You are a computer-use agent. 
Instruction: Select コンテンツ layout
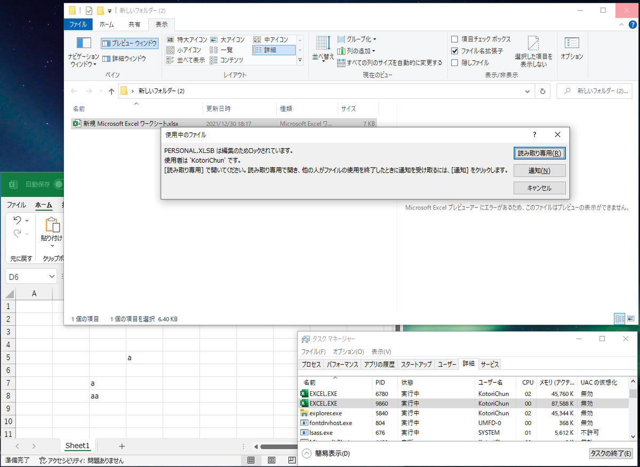(226, 60)
